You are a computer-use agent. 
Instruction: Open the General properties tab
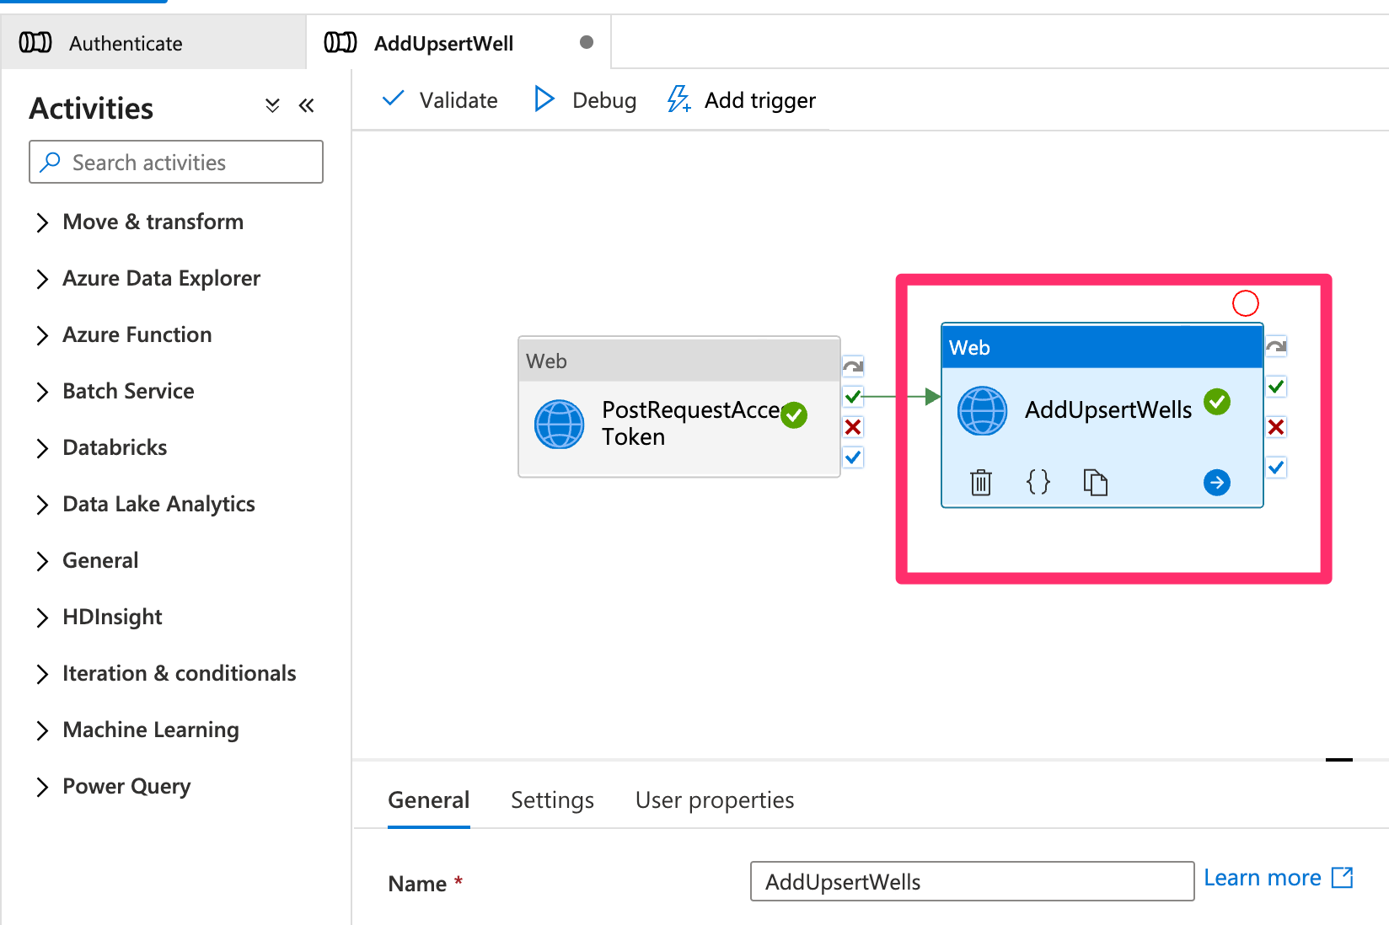click(x=428, y=799)
